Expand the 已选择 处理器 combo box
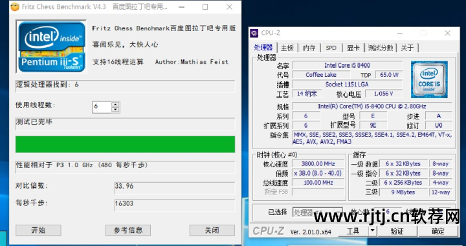The height and width of the screenshot is (246, 466). pos(317,212)
